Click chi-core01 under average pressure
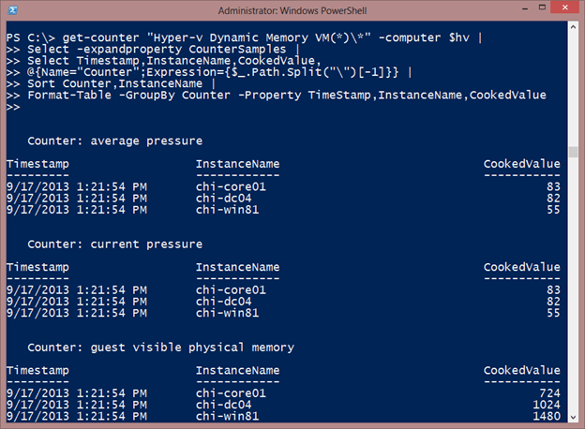The image size is (585, 429). point(231,186)
